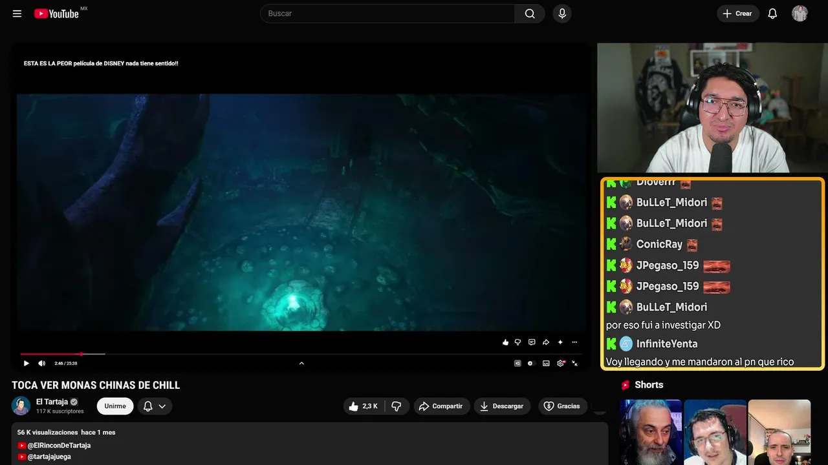Play the video with the play button

[x=27, y=363]
